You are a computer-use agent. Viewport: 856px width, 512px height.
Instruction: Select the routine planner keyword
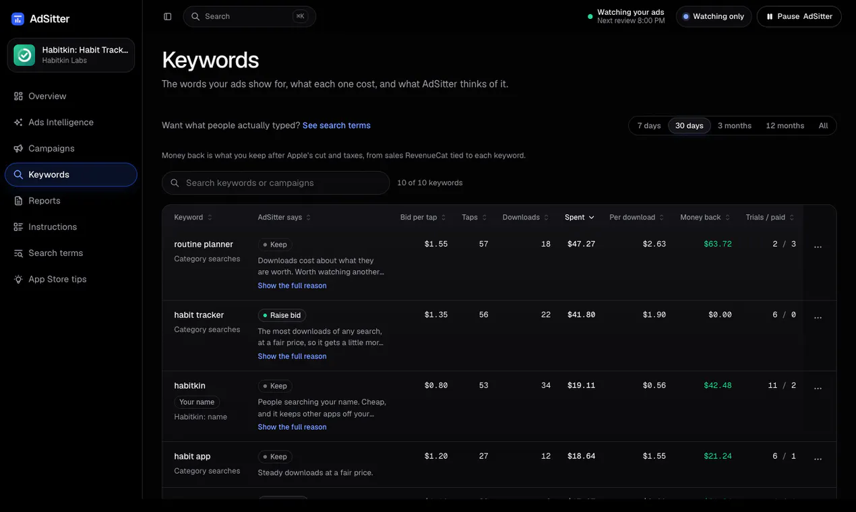[204, 245]
